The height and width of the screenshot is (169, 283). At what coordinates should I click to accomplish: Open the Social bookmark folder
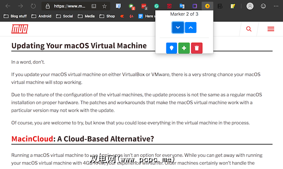pos(64,16)
